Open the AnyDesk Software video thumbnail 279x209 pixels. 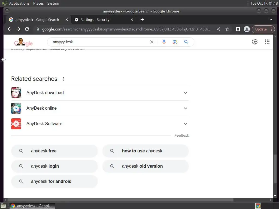(x=16, y=124)
